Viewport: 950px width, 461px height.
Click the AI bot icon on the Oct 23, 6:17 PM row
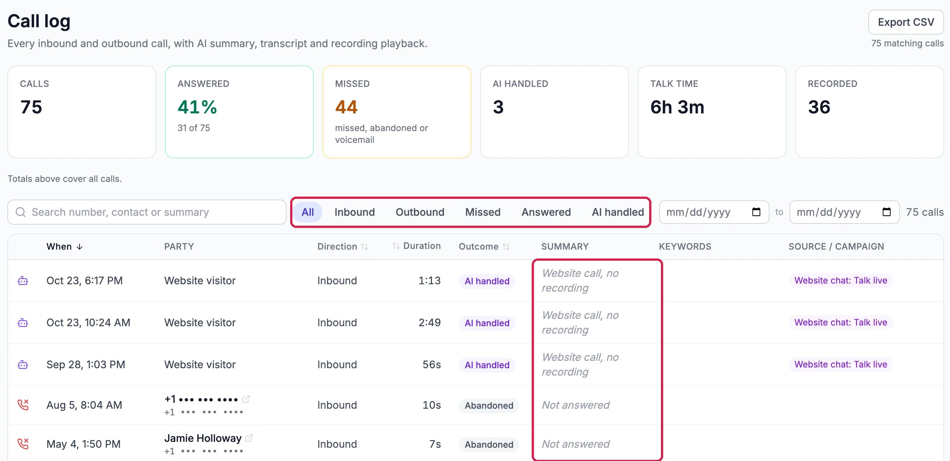pyautogui.click(x=23, y=281)
